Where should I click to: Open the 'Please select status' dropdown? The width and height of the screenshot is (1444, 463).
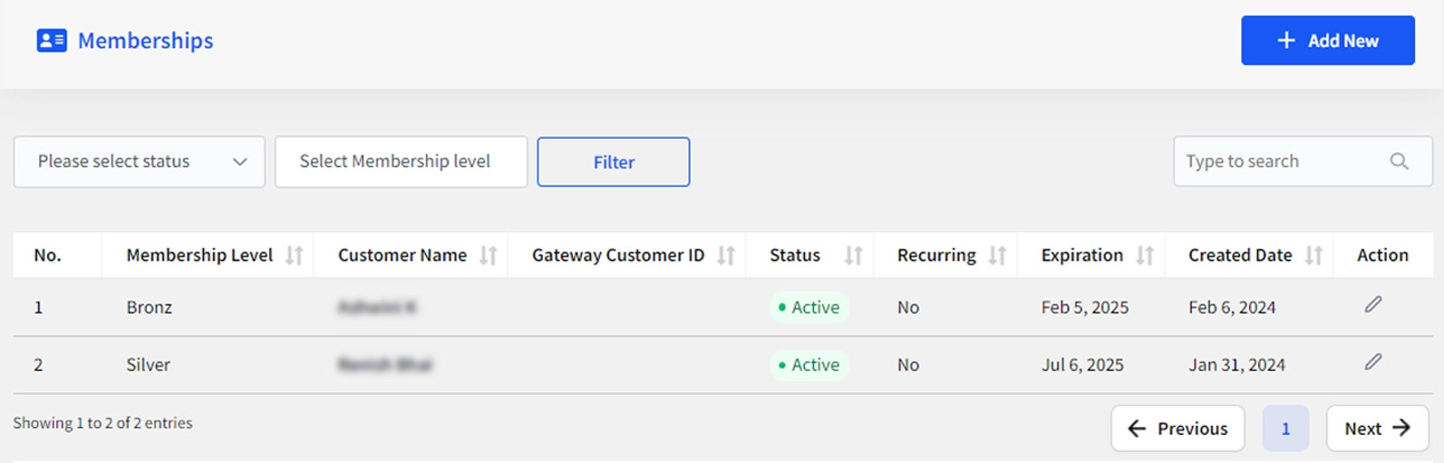140,162
